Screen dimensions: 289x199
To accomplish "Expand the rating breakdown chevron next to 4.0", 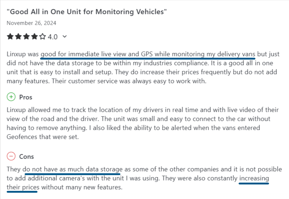I will tap(65, 36).
